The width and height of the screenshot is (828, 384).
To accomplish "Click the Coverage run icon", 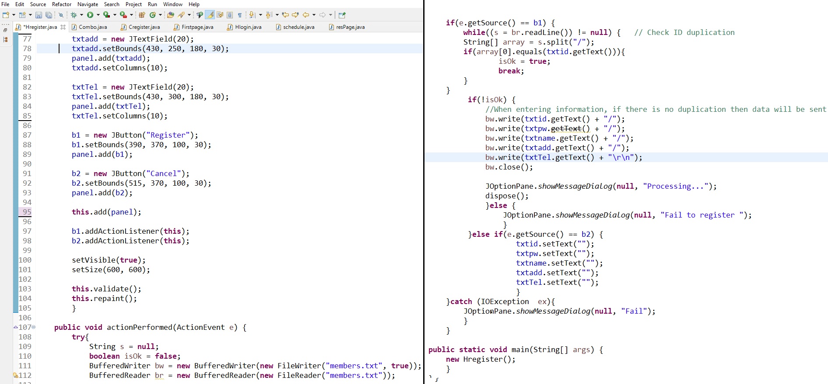I will click(x=106, y=15).
